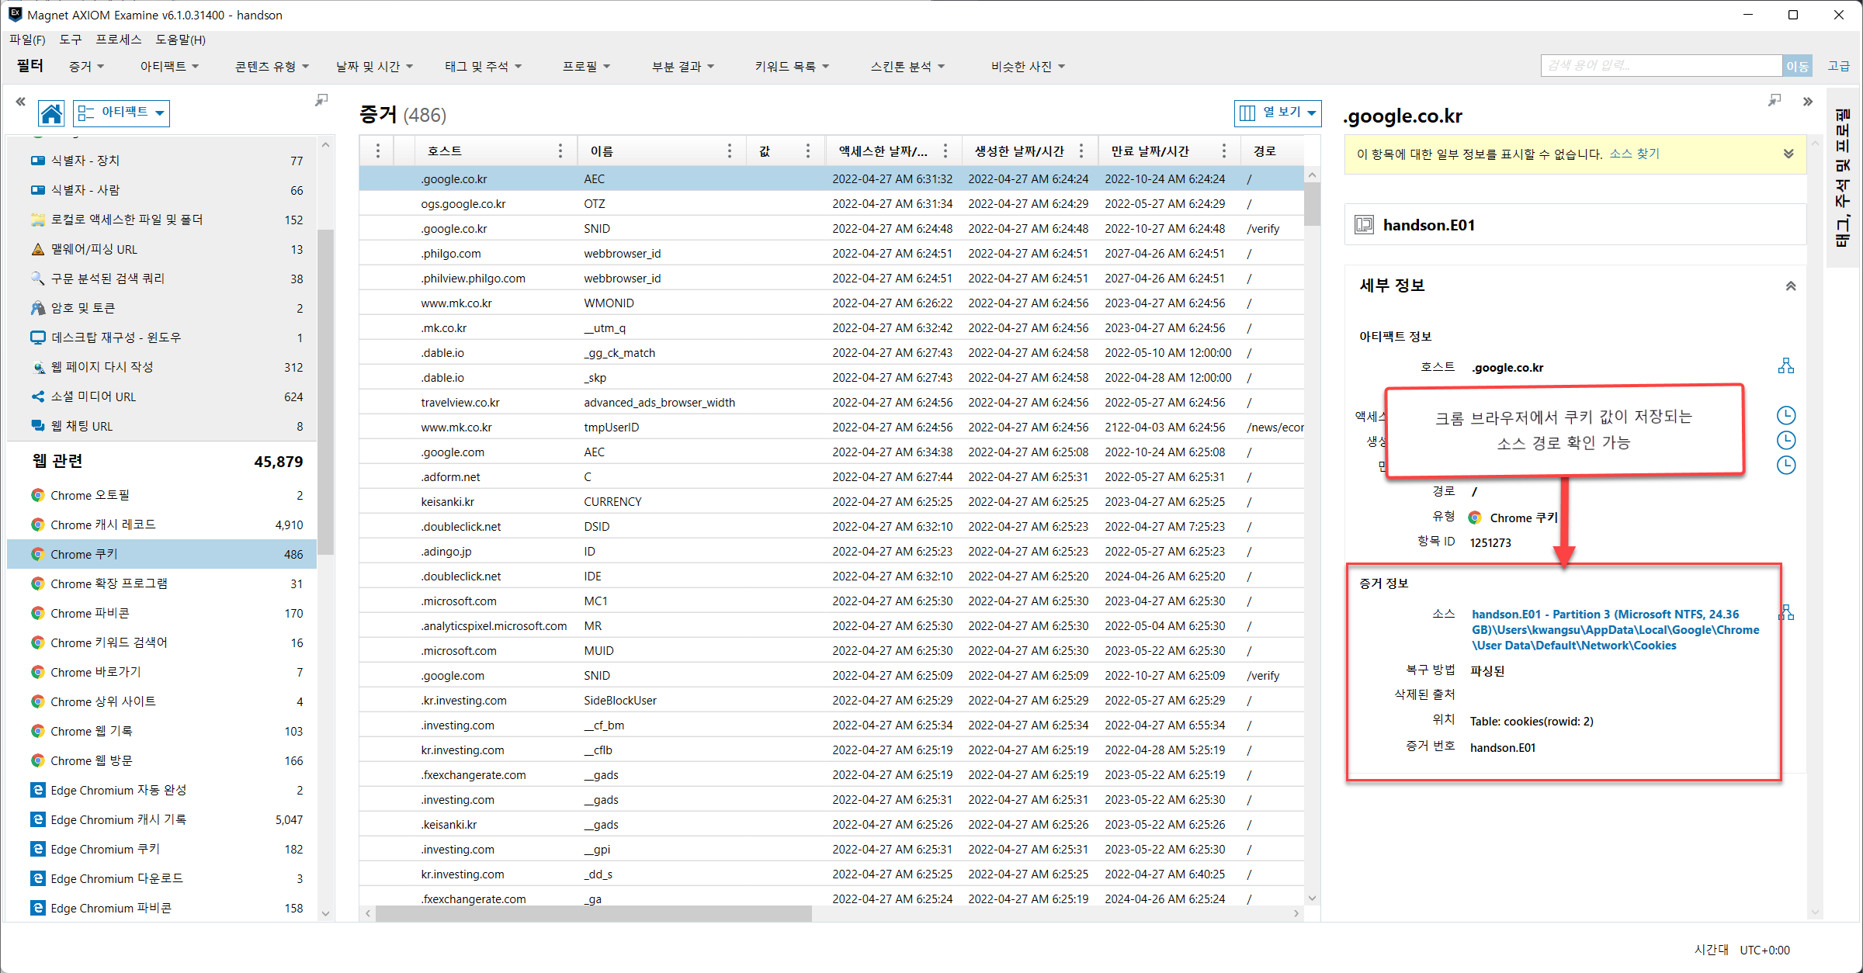The width and height of the screenshot is (1863, 973).
Task: Select 소셜 미디어 URL category
Action: pyautogui.click(x=162, y=396)
